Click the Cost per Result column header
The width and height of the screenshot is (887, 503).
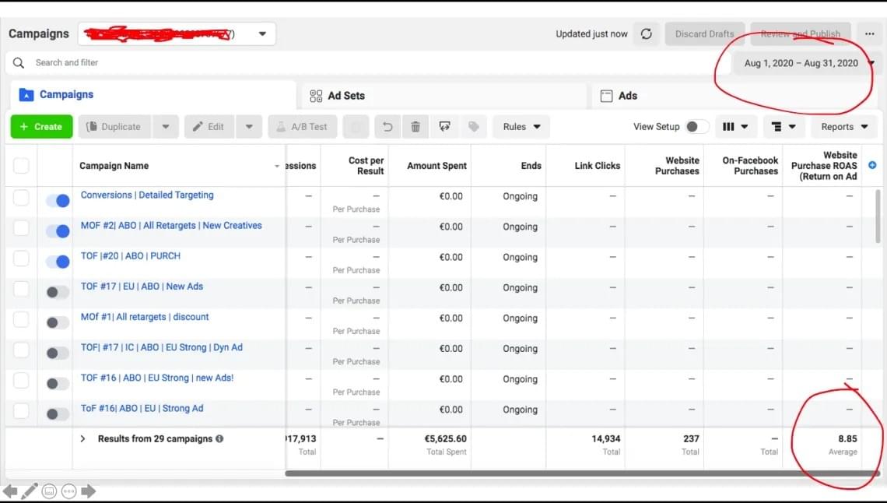[x=366, y=166]
